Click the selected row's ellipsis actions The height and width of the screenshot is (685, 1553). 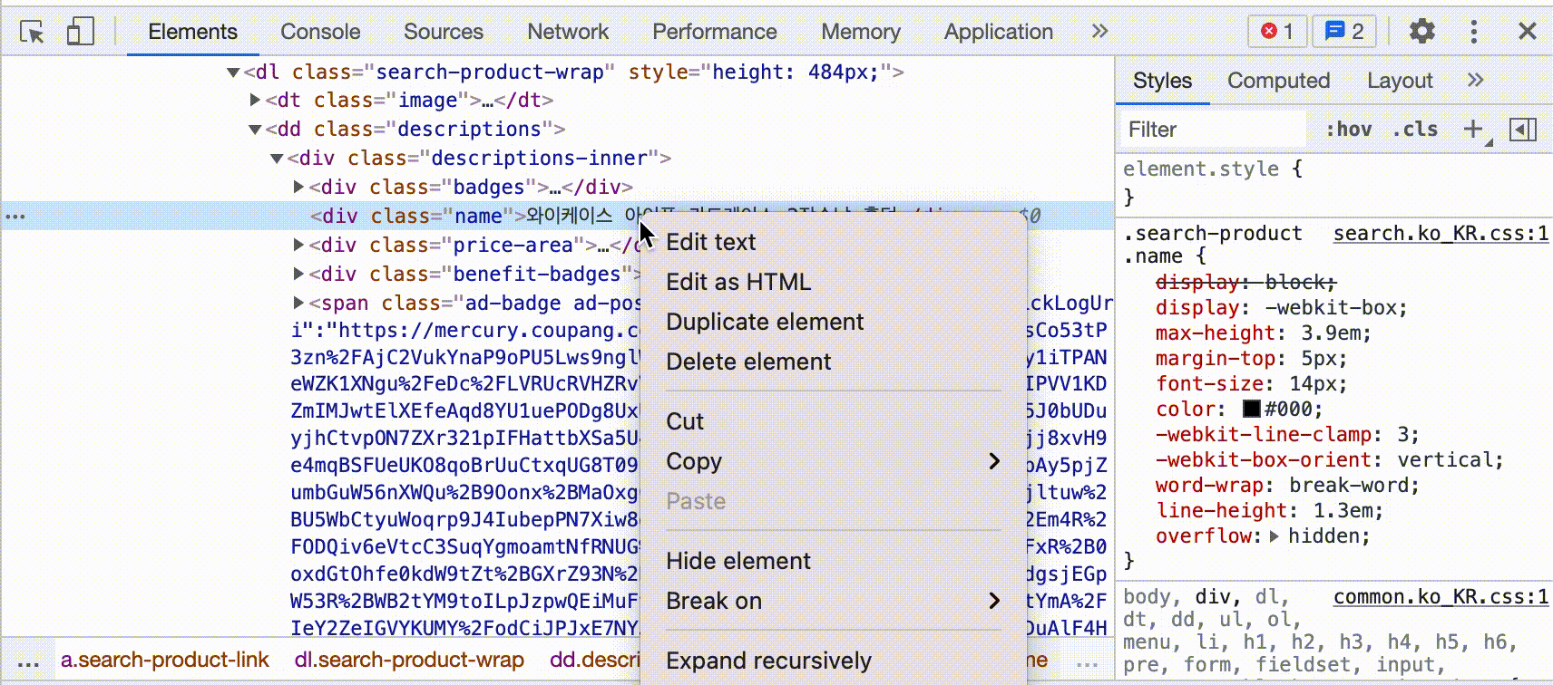[x=15, y=217]
